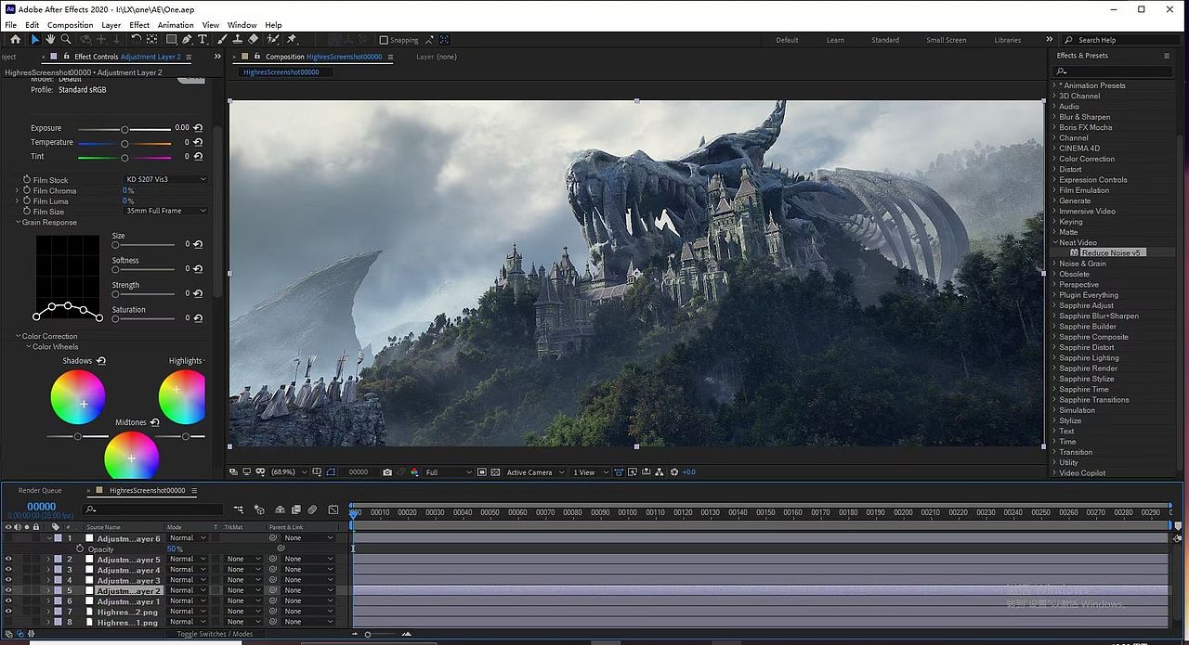Hide layer 3 Adjustment Layer 4 eye
The image size is (1189, 645).
(x=8, y=570)
